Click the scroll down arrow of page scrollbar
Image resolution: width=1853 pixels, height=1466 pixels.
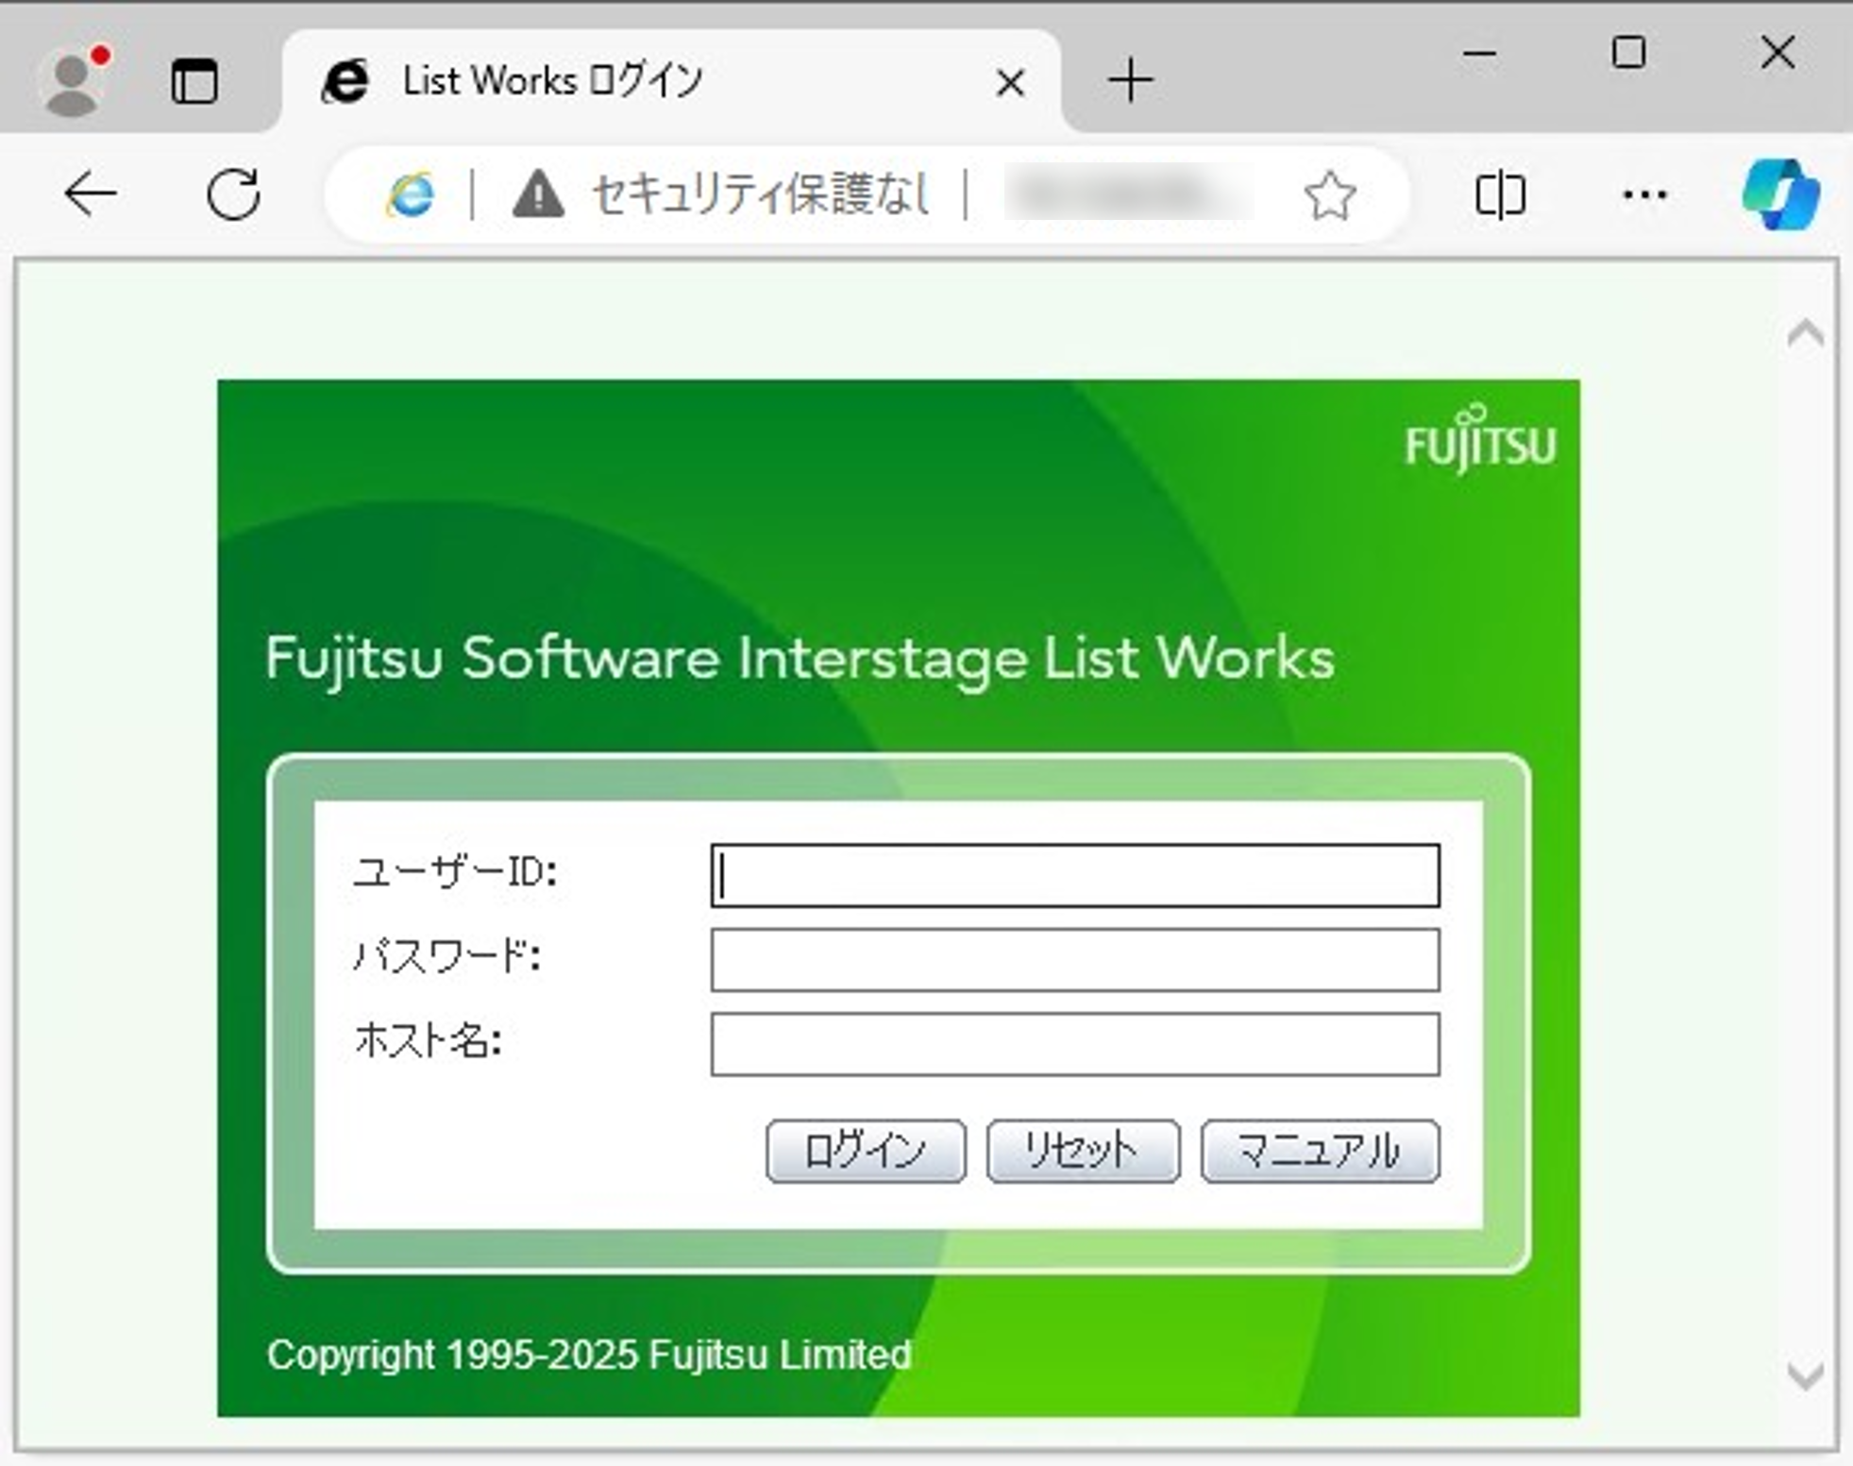click(x=1805, y=1376)
